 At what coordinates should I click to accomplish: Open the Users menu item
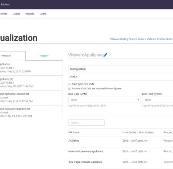[x=43, y=14]
